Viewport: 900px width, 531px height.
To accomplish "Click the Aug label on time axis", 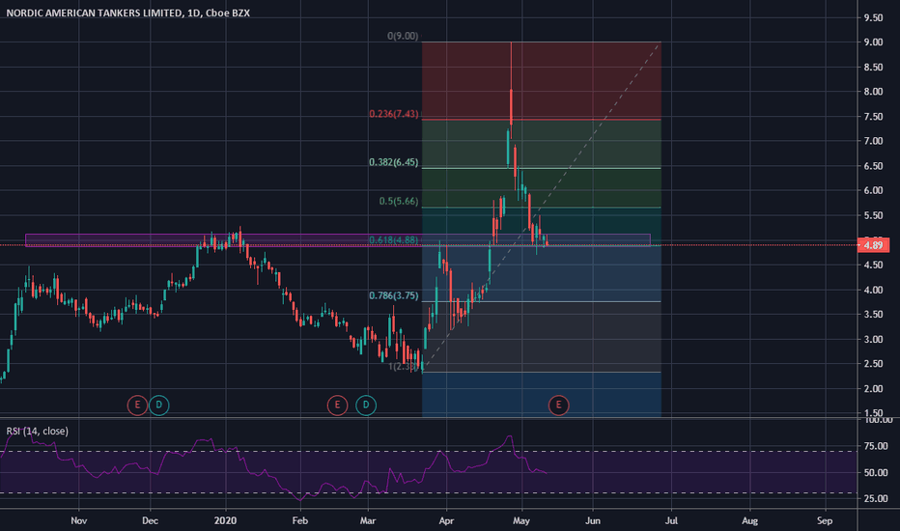I will 749,520.
